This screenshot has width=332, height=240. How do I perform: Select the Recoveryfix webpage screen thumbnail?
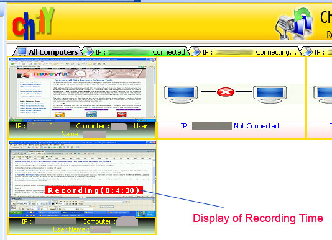(x=82, y=90)
